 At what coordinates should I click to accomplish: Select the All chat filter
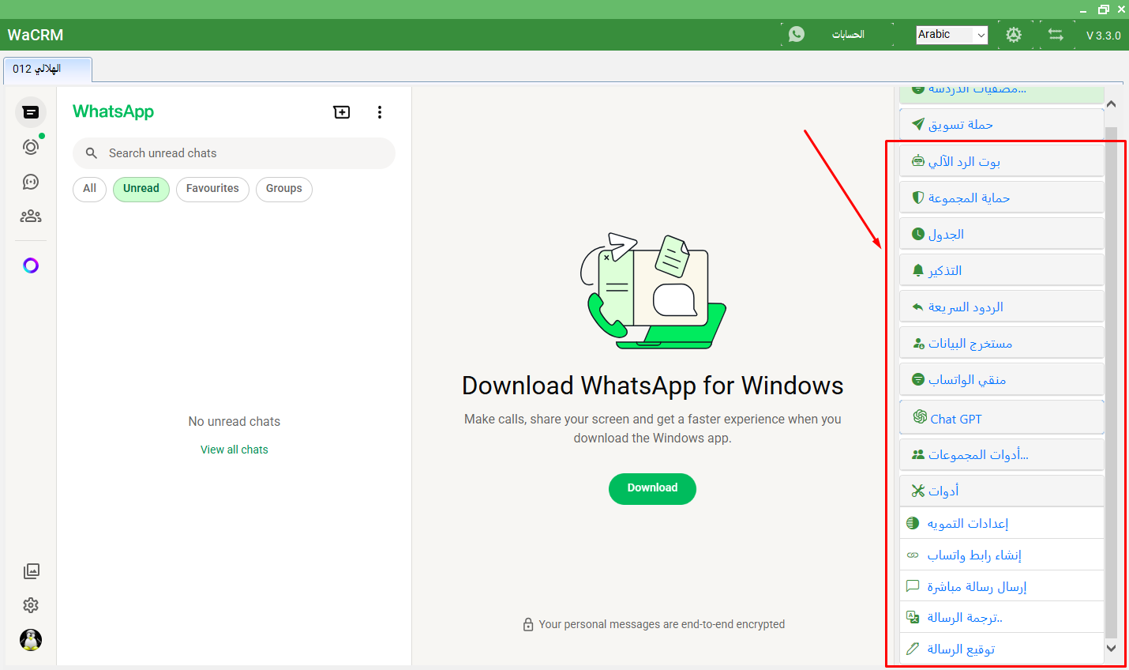pos(89,189)
